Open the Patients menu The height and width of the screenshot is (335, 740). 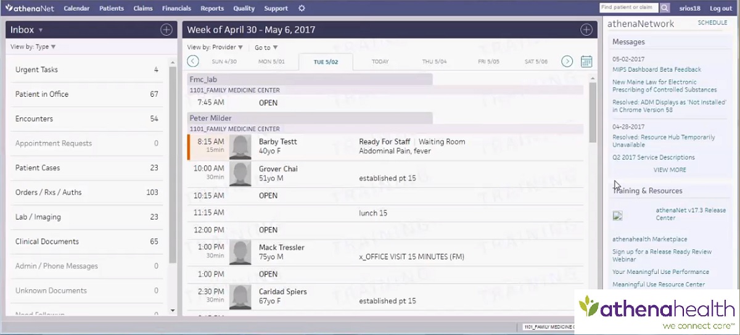[112, 9]
